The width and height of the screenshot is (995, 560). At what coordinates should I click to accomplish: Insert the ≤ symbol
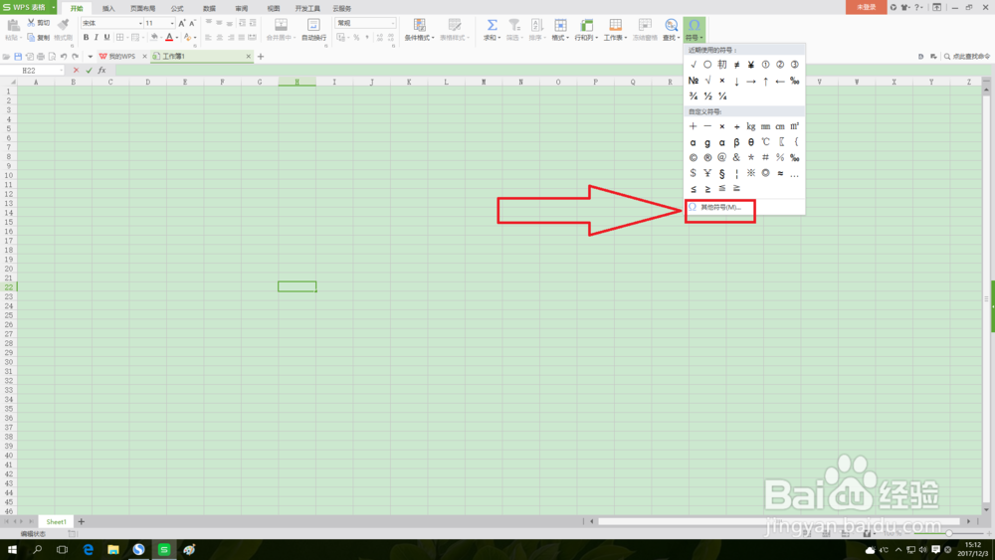(693, 189)
